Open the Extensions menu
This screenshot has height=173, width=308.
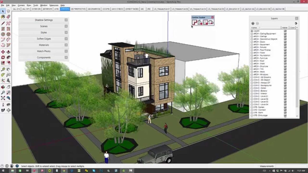54,5
